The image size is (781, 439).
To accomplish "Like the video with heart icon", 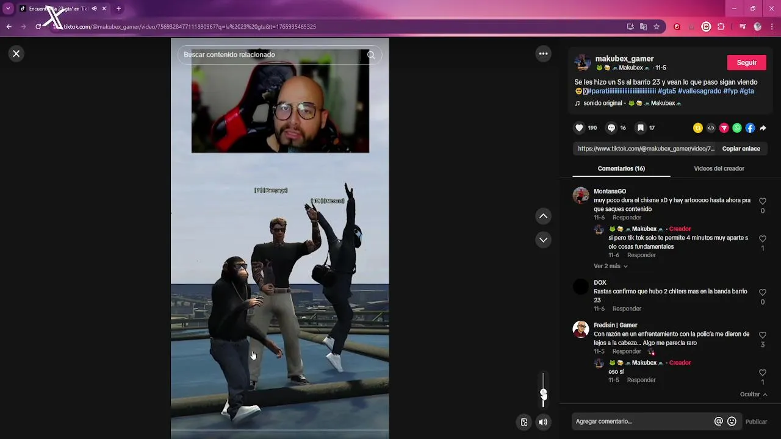I will pyautogui.click(x=579, y=128).
